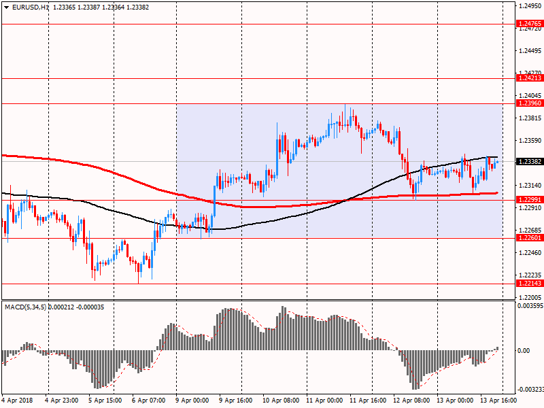The image size is (544, 408).
Task: Click the 10 Apr 08:00 time label
Action: (281, 401)
